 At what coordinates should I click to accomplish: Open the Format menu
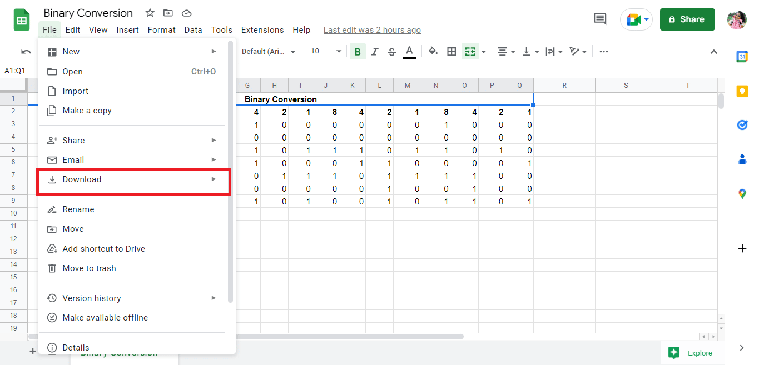pyautogui.click(x=162, y=30)
